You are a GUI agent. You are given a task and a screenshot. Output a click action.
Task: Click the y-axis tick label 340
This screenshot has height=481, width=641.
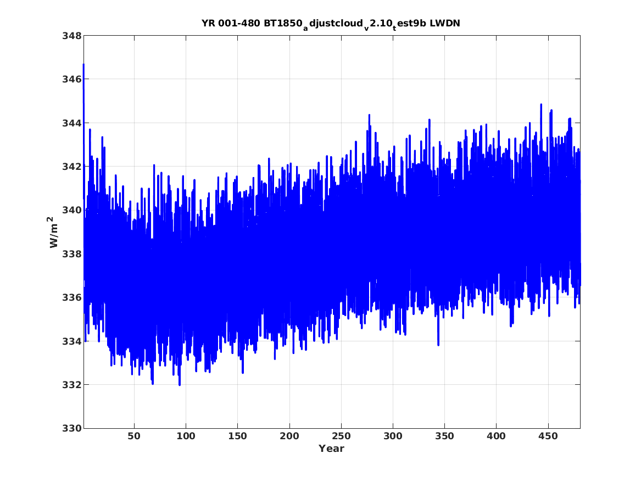(71, 210)
